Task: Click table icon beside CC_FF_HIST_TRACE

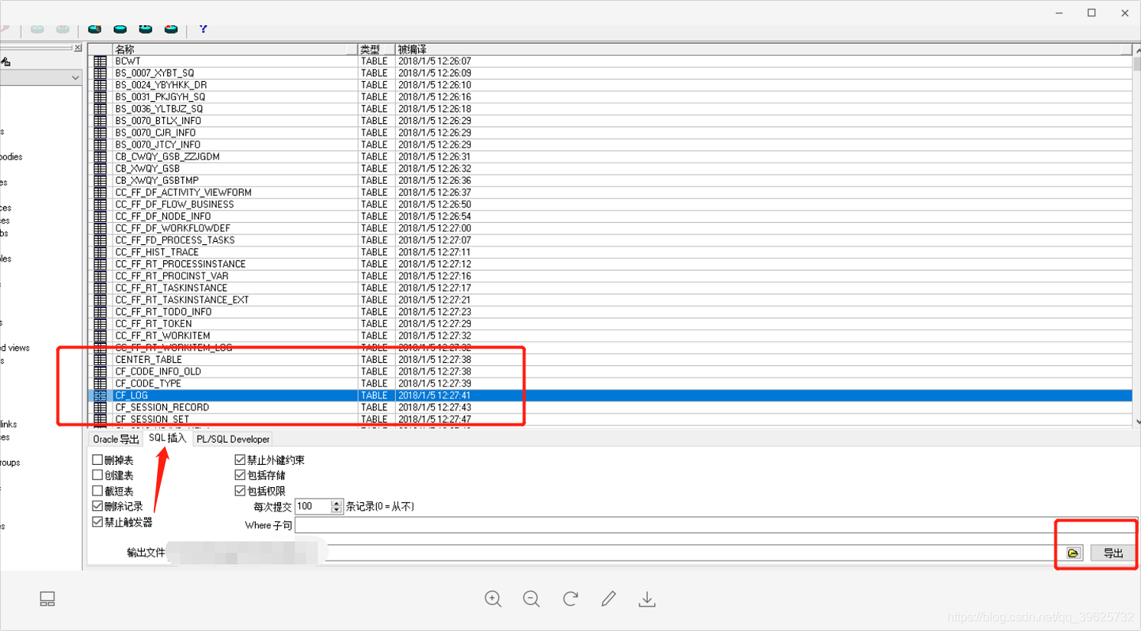Action: pyautogui.click(x=100, y=252)
